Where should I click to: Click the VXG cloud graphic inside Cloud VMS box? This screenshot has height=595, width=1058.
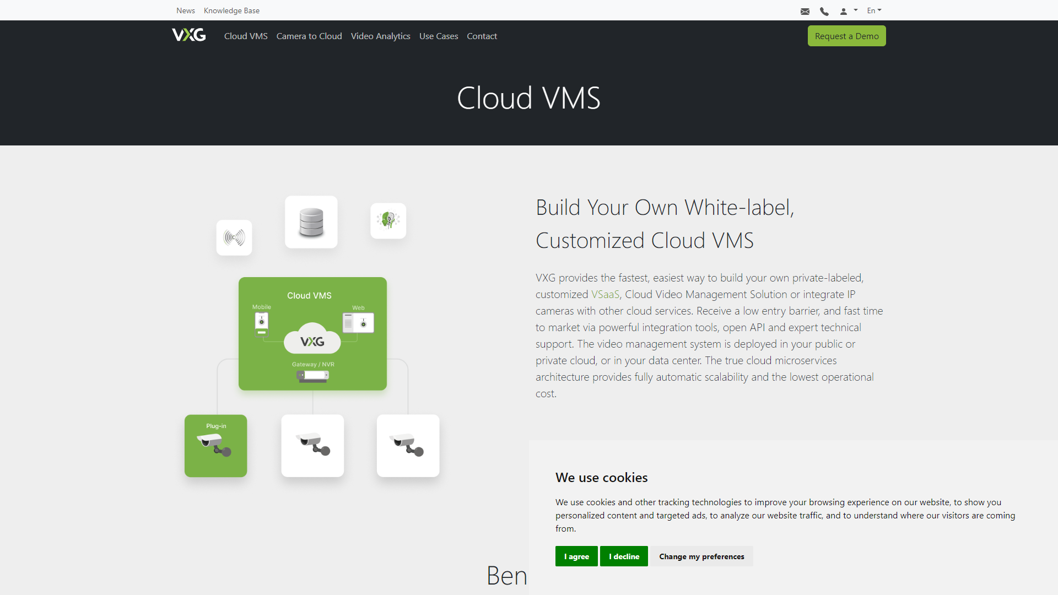(312, 340)
